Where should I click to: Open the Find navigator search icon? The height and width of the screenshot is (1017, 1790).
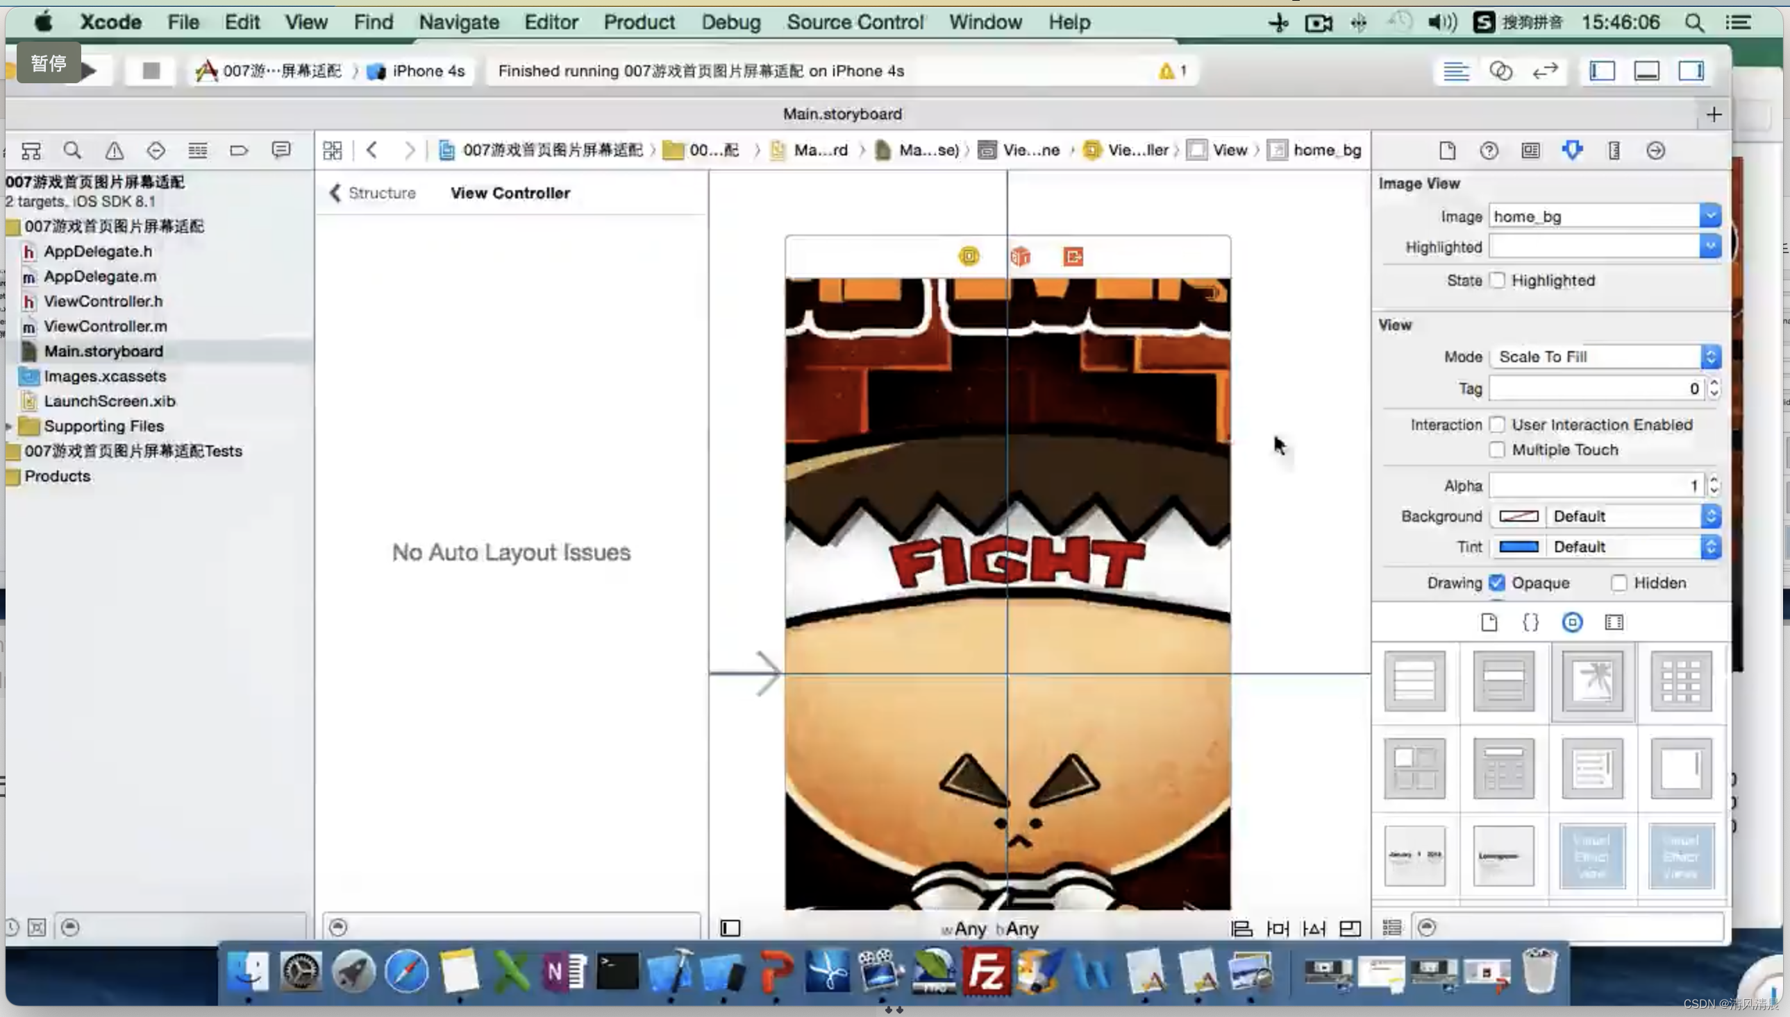(72, 150)
